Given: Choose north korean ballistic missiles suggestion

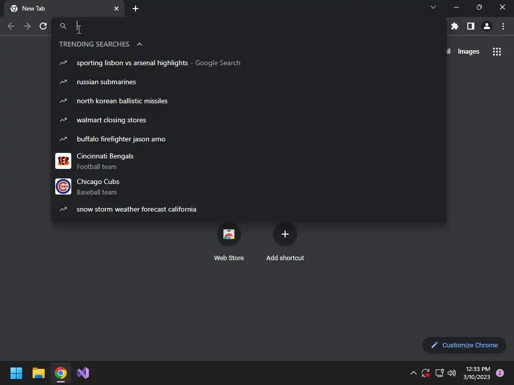Looking at the screenshot, I should click(x=249, y=101).
